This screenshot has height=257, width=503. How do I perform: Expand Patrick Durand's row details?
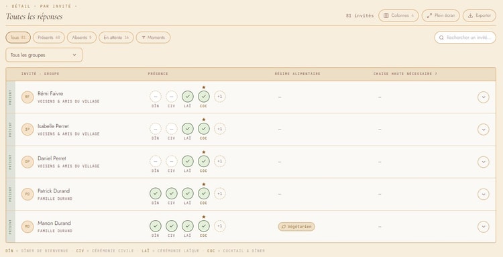483,194
